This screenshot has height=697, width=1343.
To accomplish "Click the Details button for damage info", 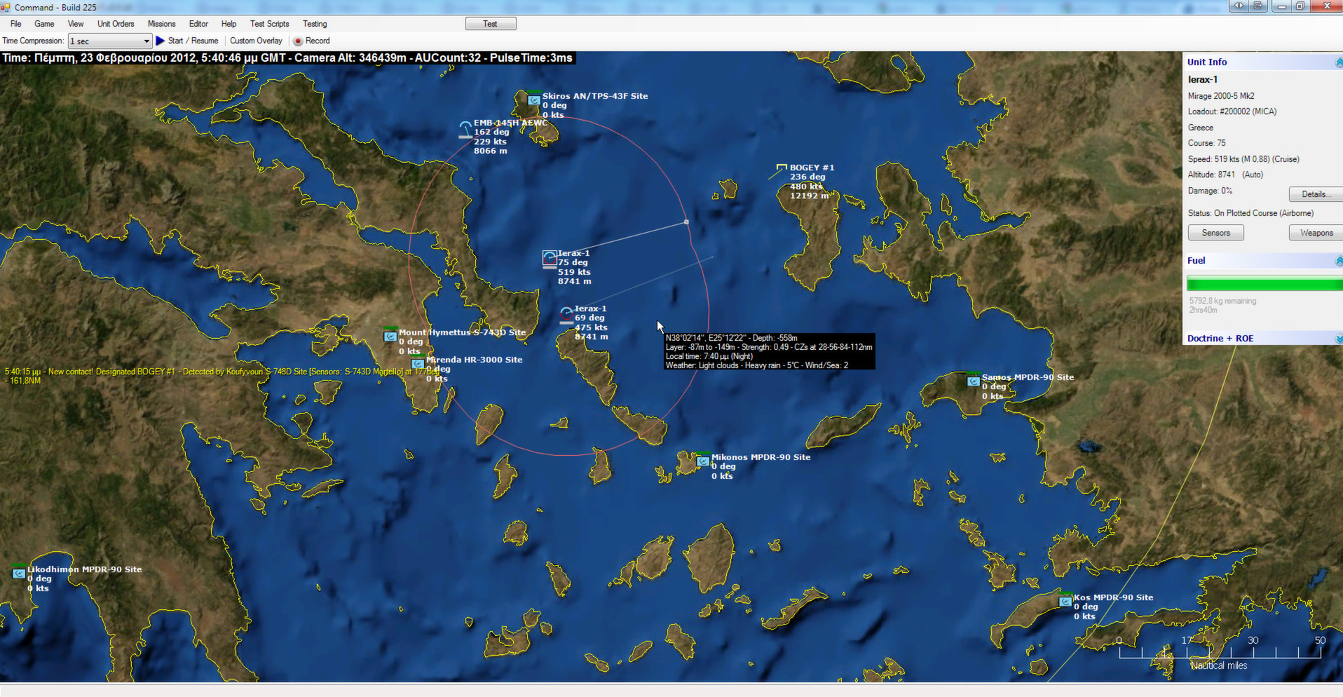I will (x=1314, y=194).
